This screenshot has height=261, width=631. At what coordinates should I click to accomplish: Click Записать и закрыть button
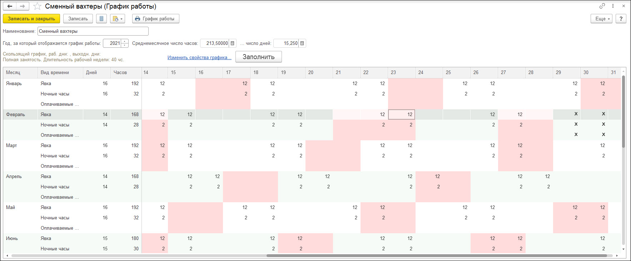31,19
